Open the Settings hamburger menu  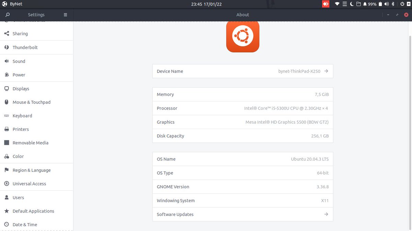click(65, 15)
